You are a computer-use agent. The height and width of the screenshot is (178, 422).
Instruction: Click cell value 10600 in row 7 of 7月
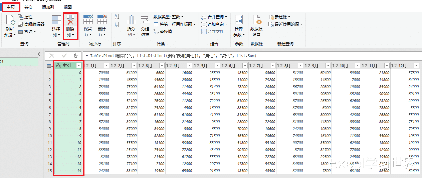coord(269,115)
